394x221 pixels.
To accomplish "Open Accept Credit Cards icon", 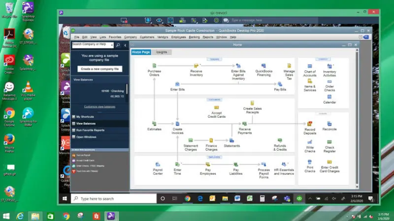I will (216, 108).
